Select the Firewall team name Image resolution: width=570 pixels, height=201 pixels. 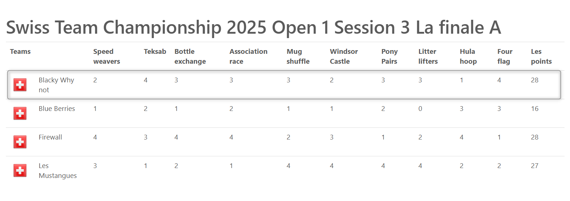[x=50, y=137]
